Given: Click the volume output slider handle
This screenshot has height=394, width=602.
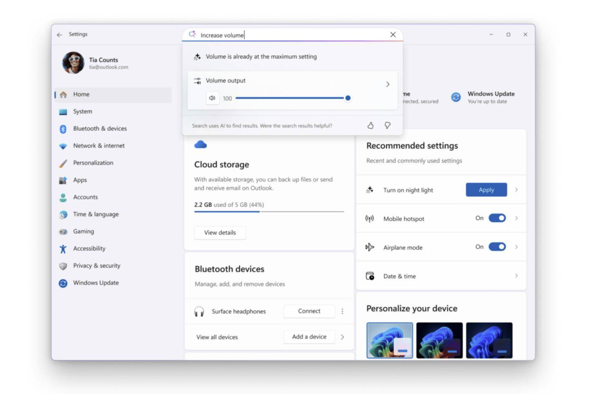Looking at the screenshot, I should point(348,98).
